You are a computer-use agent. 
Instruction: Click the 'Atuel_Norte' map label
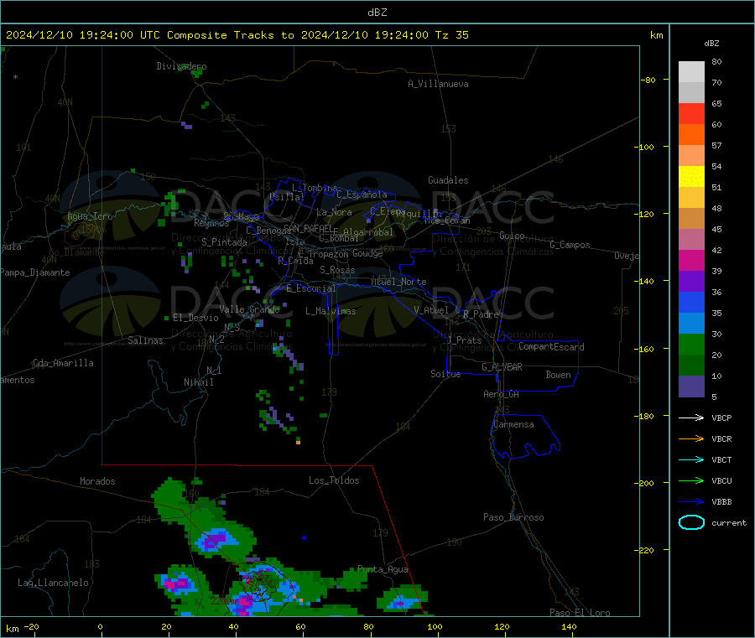tap(398, 282)
